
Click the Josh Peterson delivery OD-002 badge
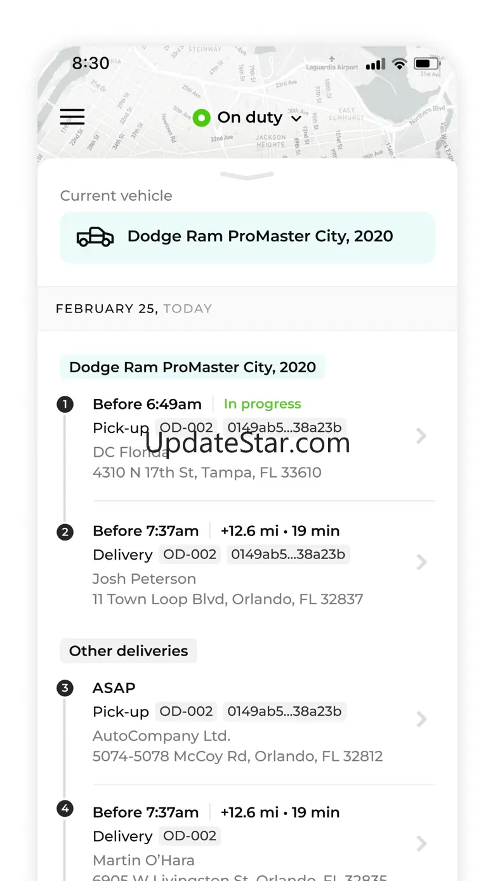[190, 554]
